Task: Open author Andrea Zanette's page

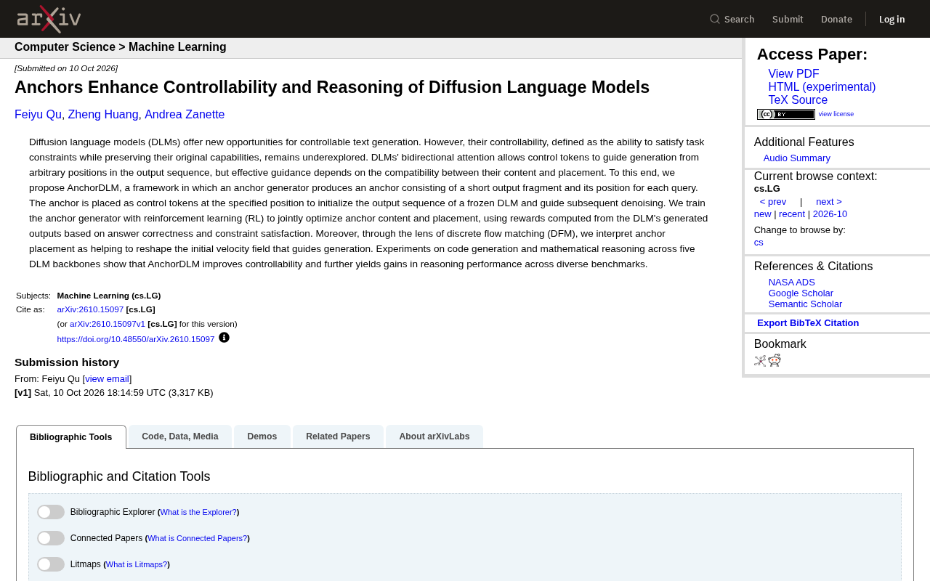Action: point(185,115)
